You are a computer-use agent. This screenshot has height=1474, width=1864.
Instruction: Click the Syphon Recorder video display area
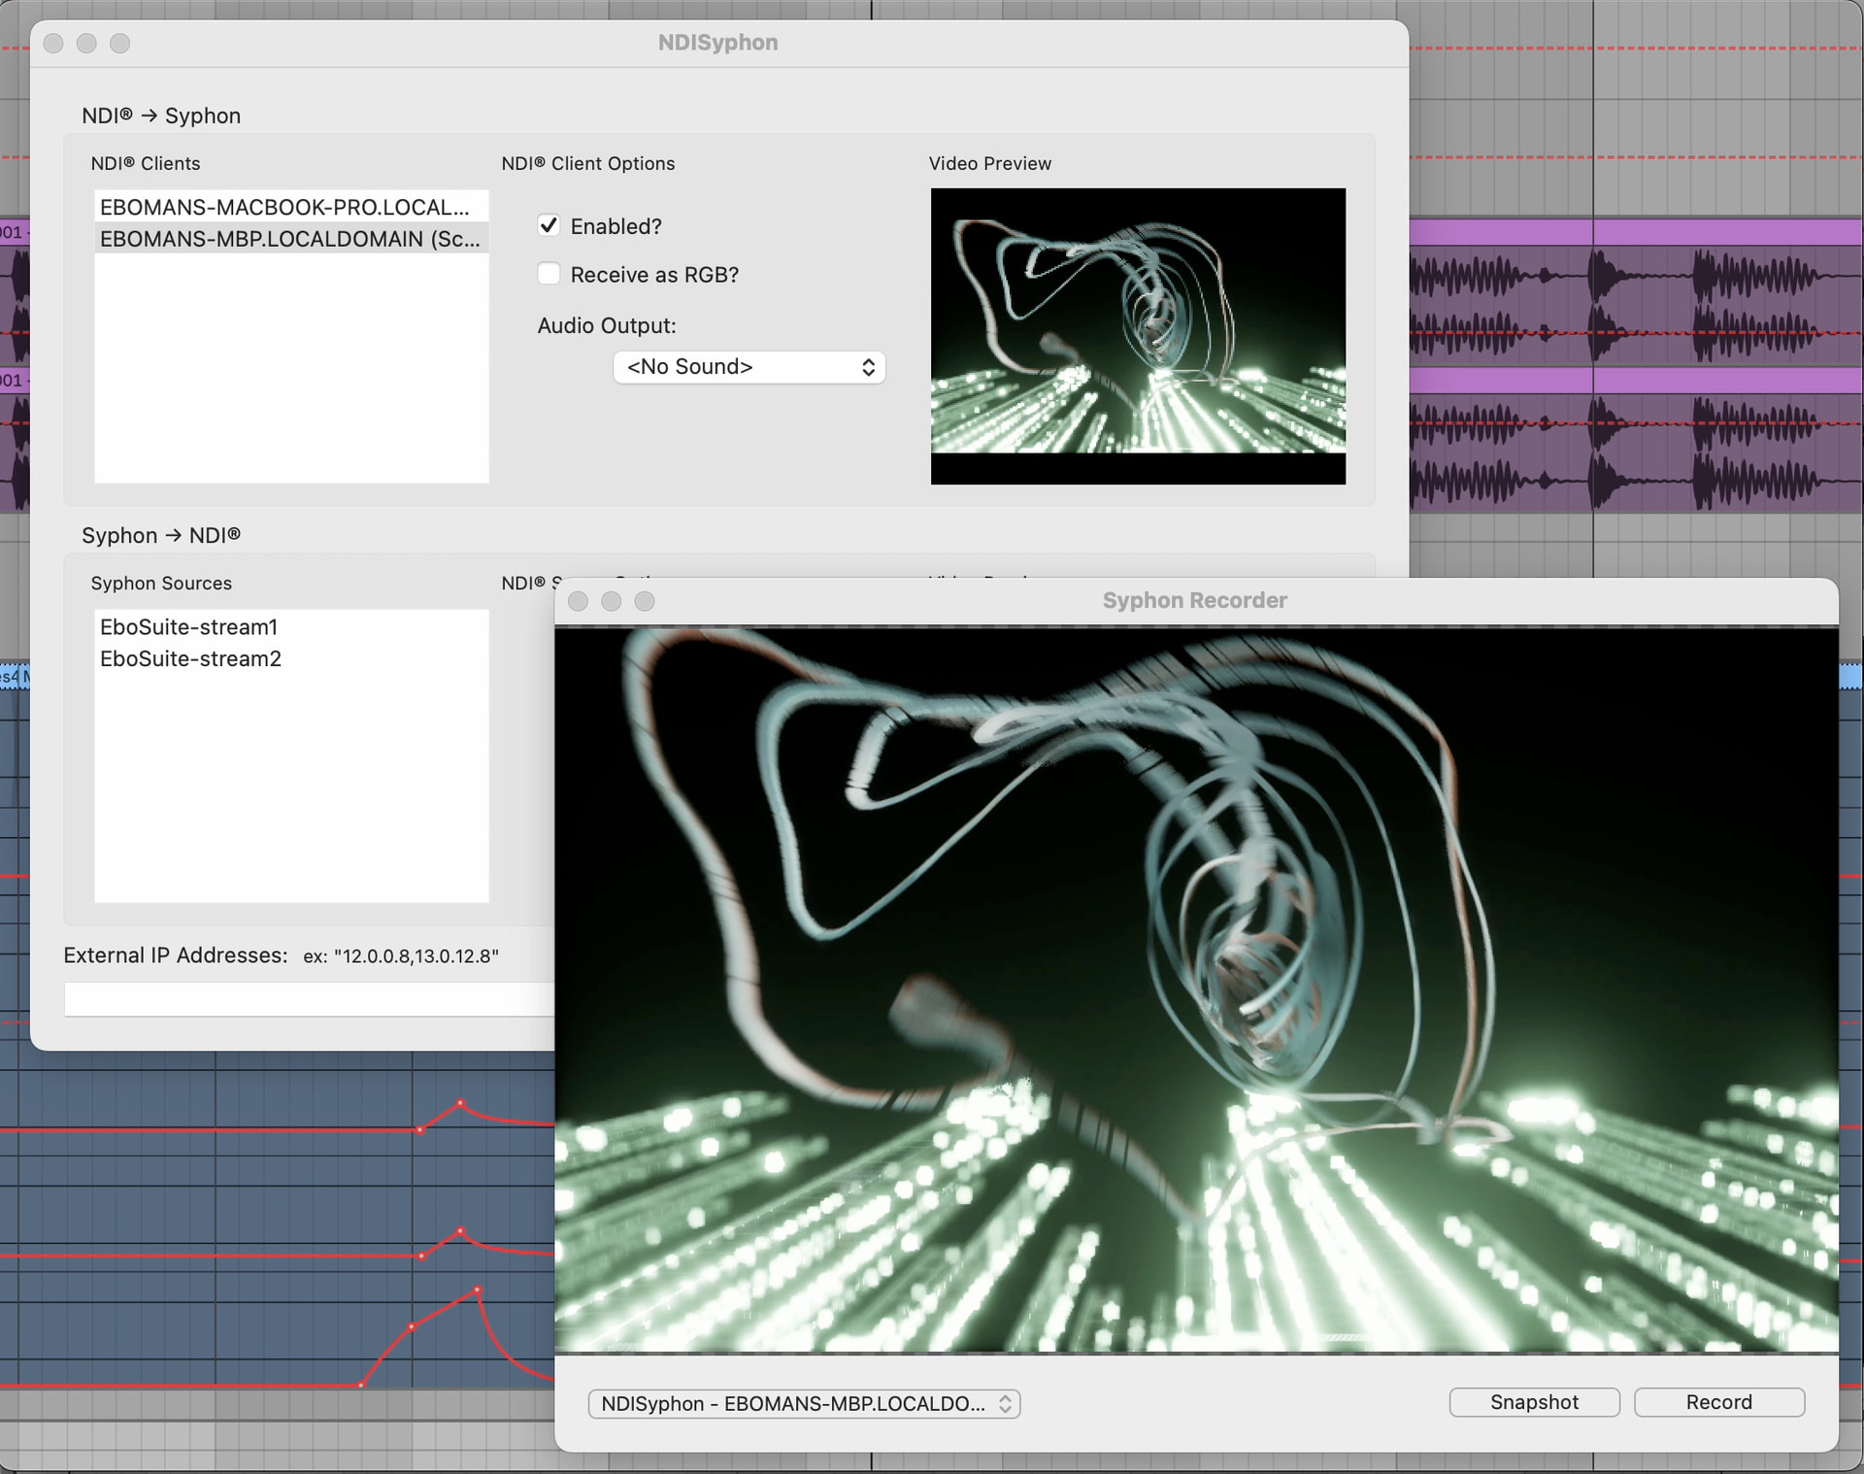pos(1196,988)
